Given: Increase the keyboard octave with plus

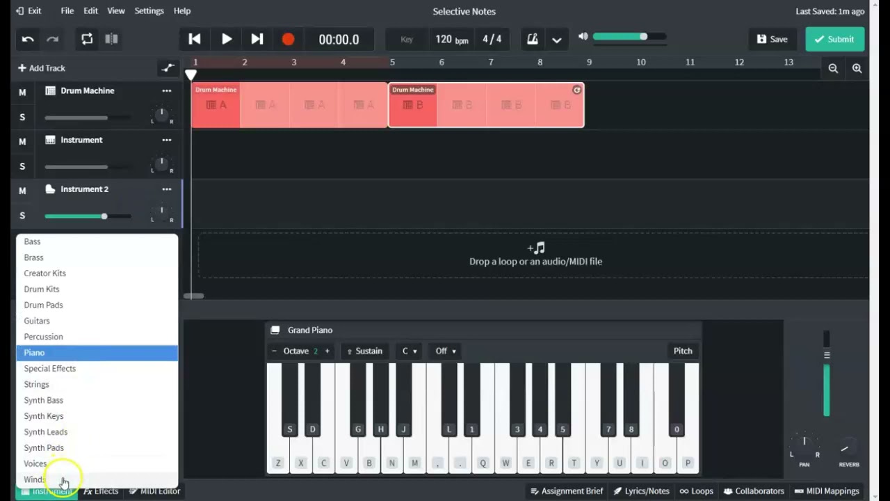Looking at the screenshot, I should [327, 351].
